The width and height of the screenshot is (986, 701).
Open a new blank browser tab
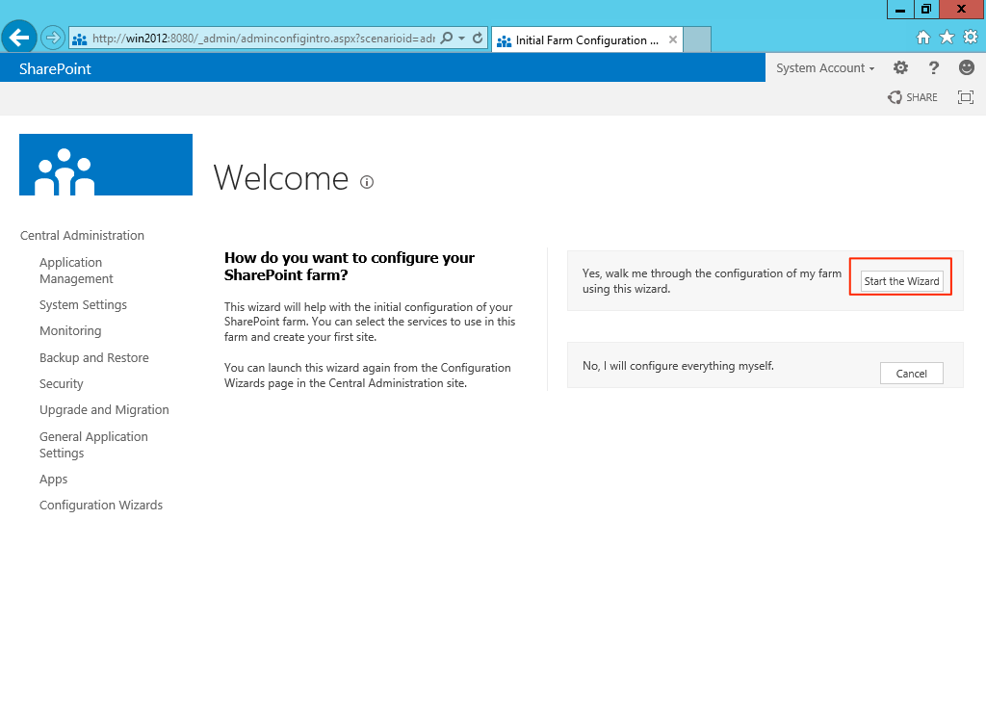pos(697,39)
